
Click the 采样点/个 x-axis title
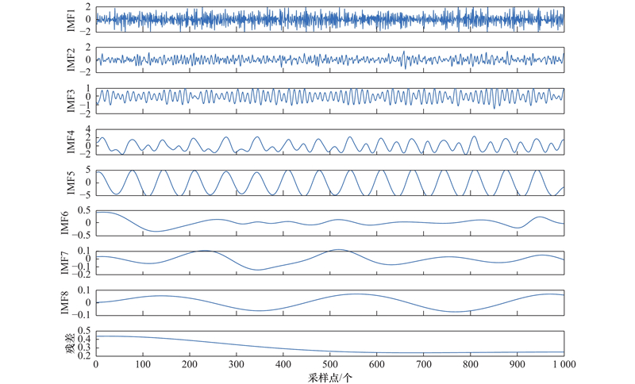[330, 378]
